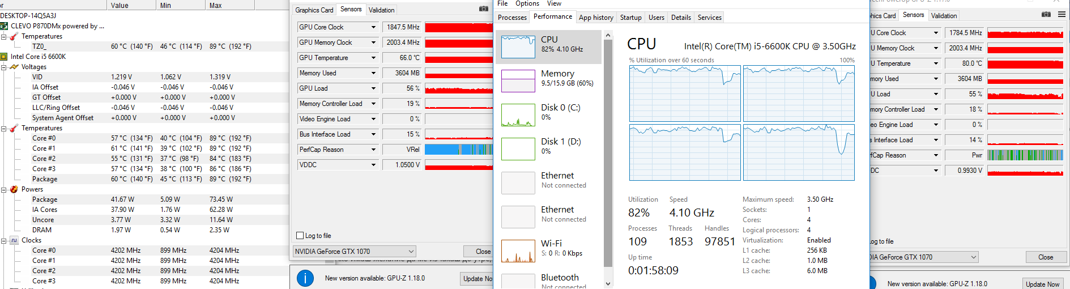Image resolution: width=1070 pixels, height=289 pixels.
Task: Collapse the Clocks tree node
Action: 4,240
